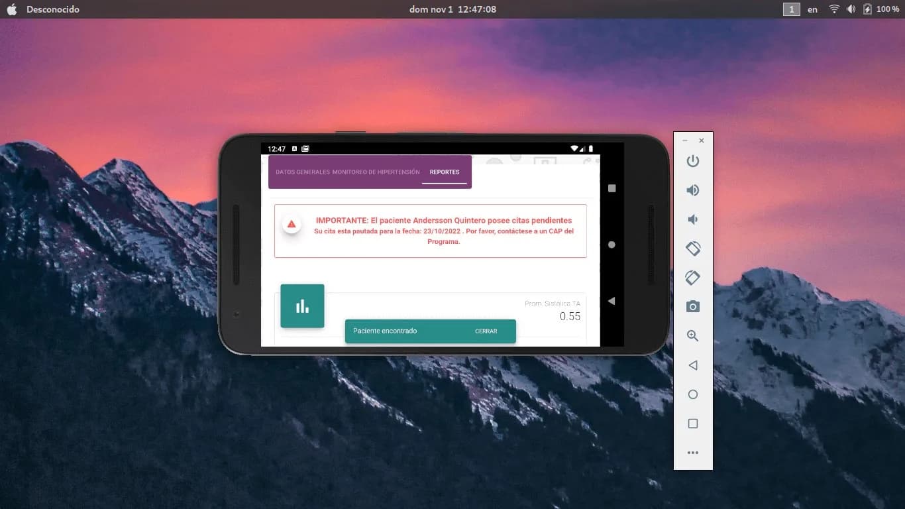Click the emulator power button icon
The width and height of the screenshot is (905, 509).
[x=693, y=161]
